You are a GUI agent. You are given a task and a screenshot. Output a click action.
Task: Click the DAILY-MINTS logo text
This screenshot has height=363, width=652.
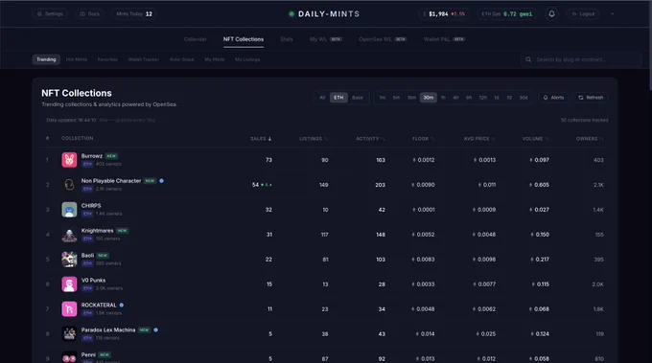click(x=329, y=14)
